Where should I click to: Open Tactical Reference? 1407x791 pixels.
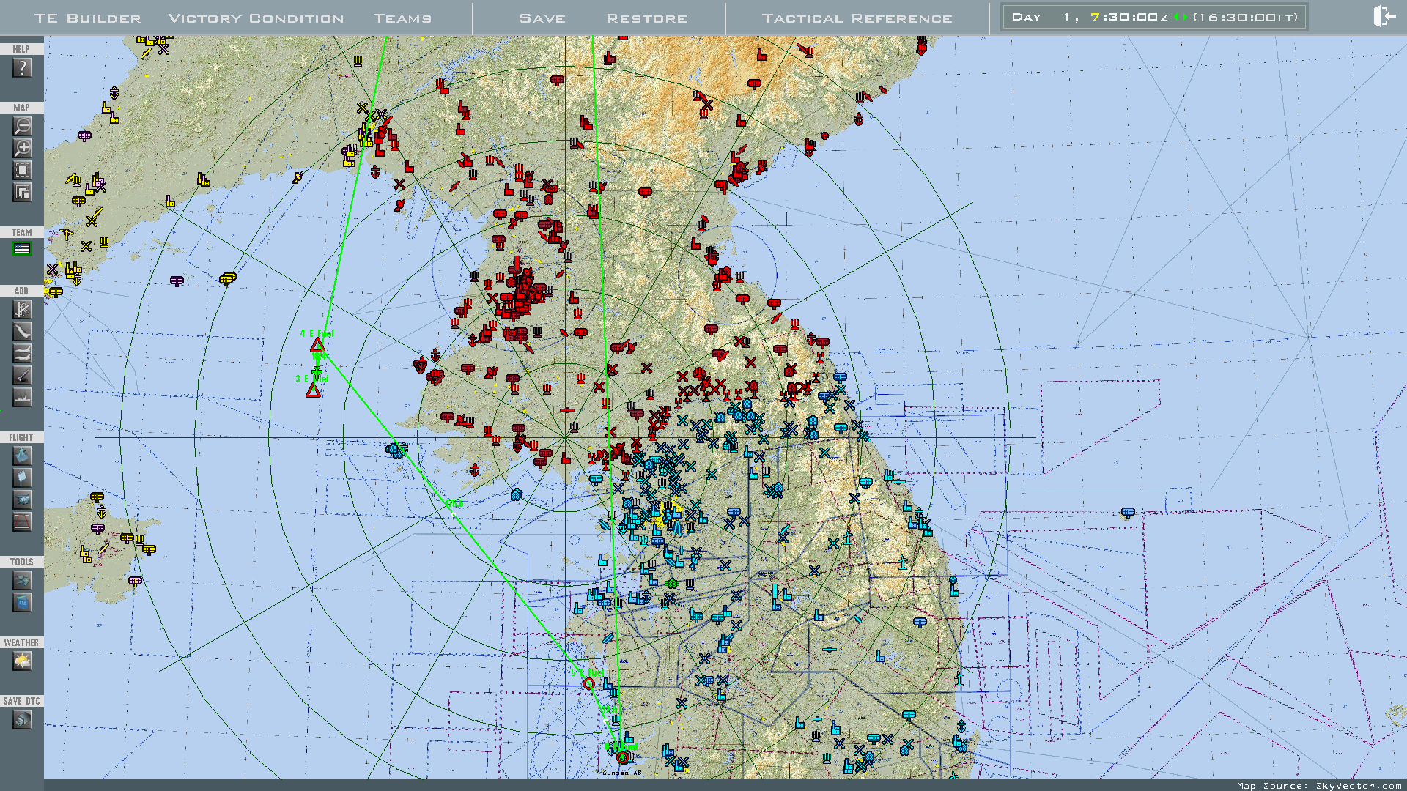[857, 18]
